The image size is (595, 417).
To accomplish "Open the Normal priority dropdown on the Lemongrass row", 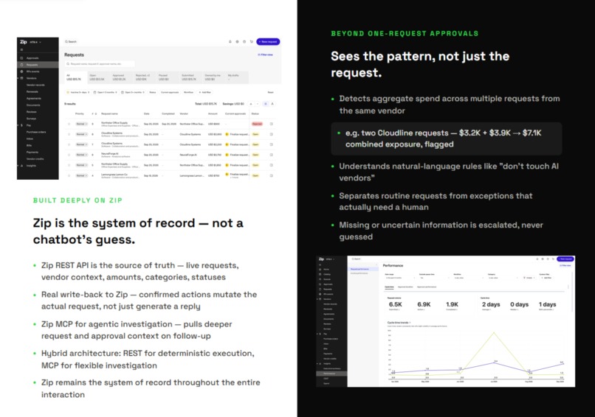I will pos(81,176).
